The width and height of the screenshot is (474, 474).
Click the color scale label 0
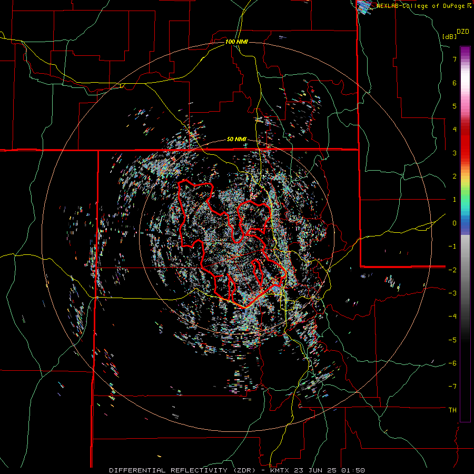[455, 223]
